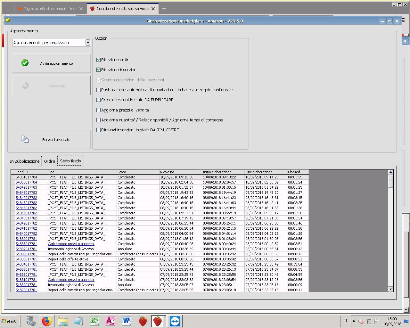Open the Server Manager taskbar icon

[31, 321]
